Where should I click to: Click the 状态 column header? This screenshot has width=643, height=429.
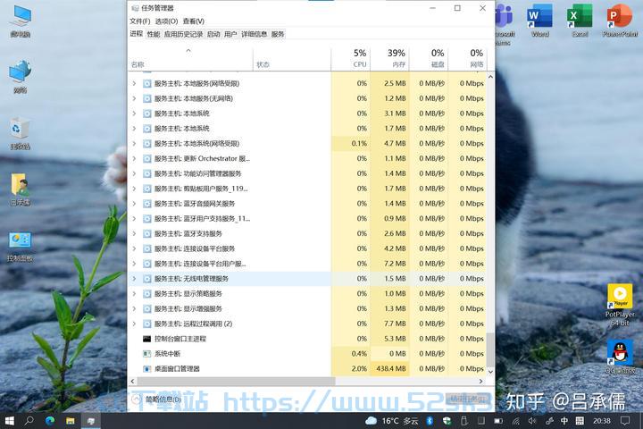click(292, 58)
